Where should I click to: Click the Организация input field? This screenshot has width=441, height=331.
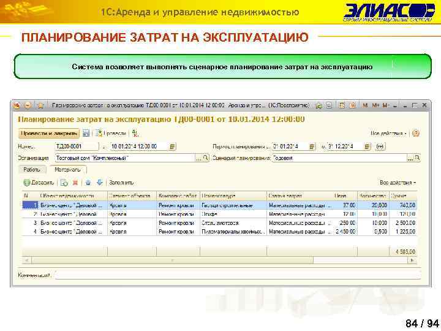click(125, 158)
